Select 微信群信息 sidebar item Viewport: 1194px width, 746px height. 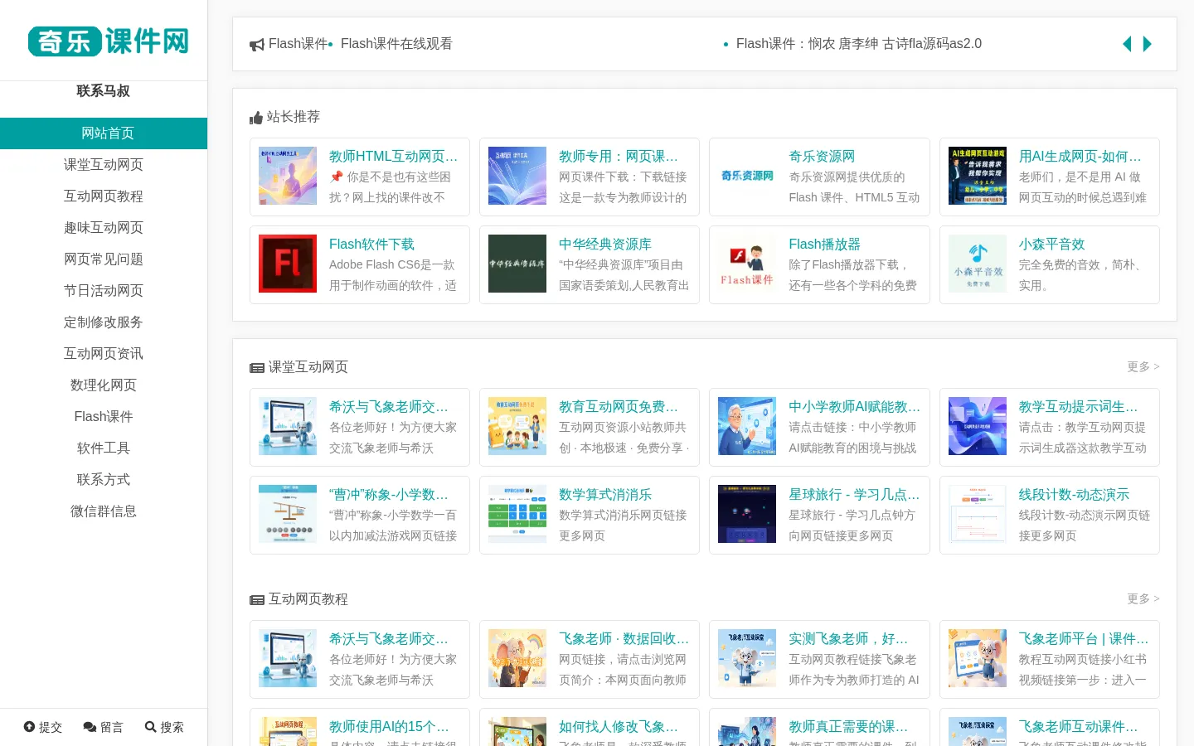tap(104, 511)
